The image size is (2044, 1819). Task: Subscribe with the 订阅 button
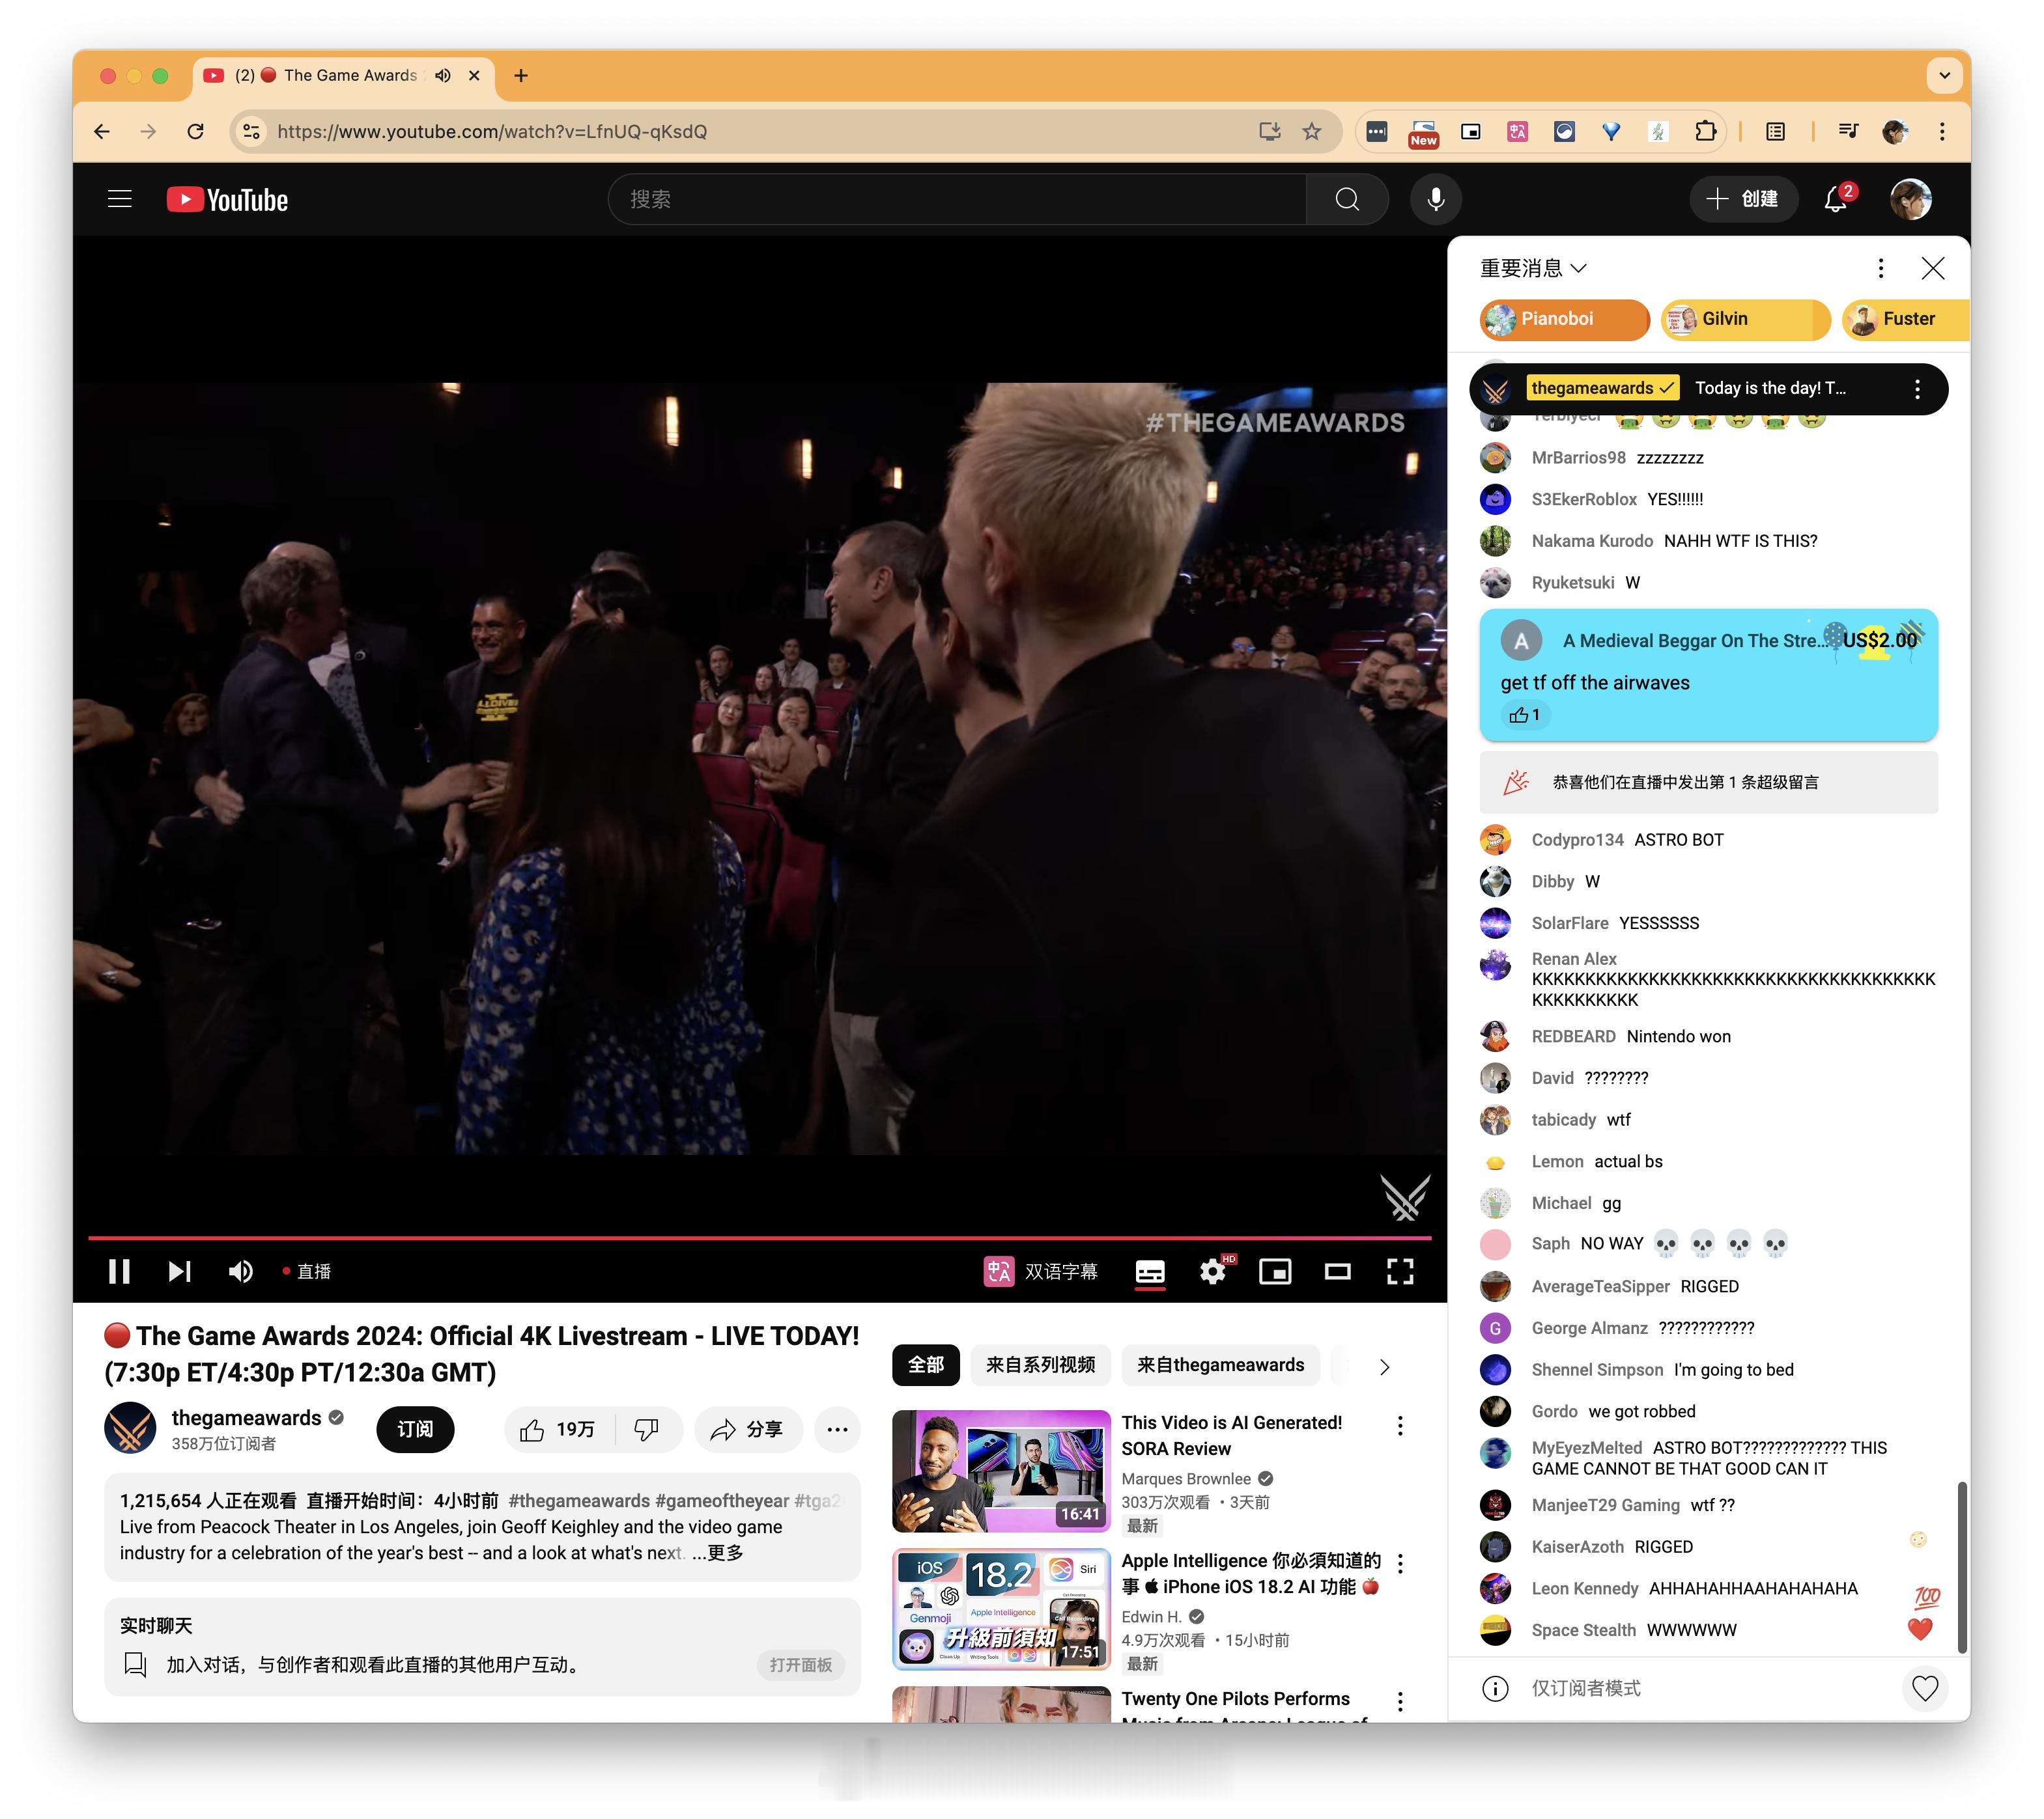415,1429
